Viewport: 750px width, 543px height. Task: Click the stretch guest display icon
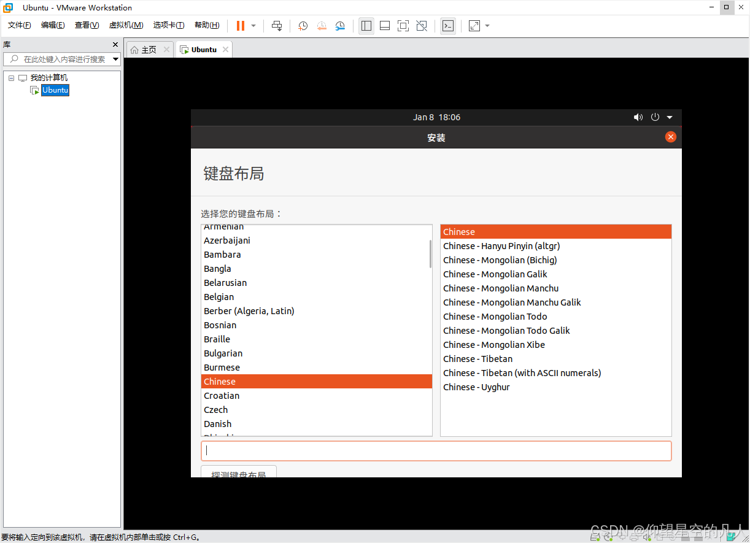[x=474, y=26]
